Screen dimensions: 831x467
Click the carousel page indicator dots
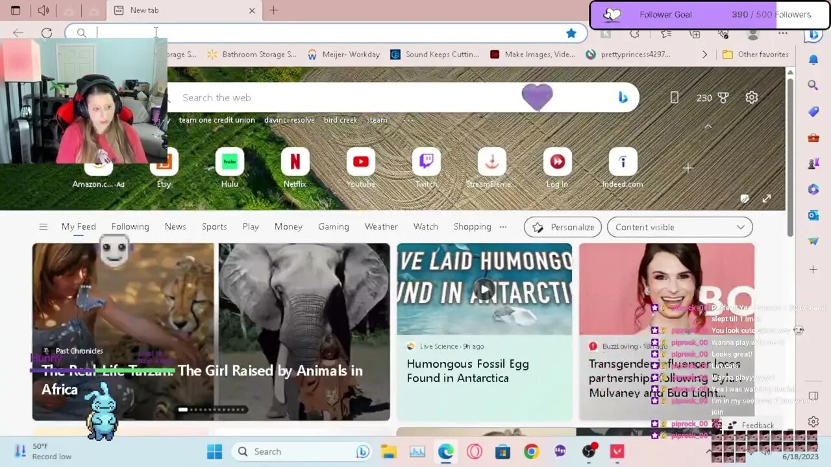(212, 409)
